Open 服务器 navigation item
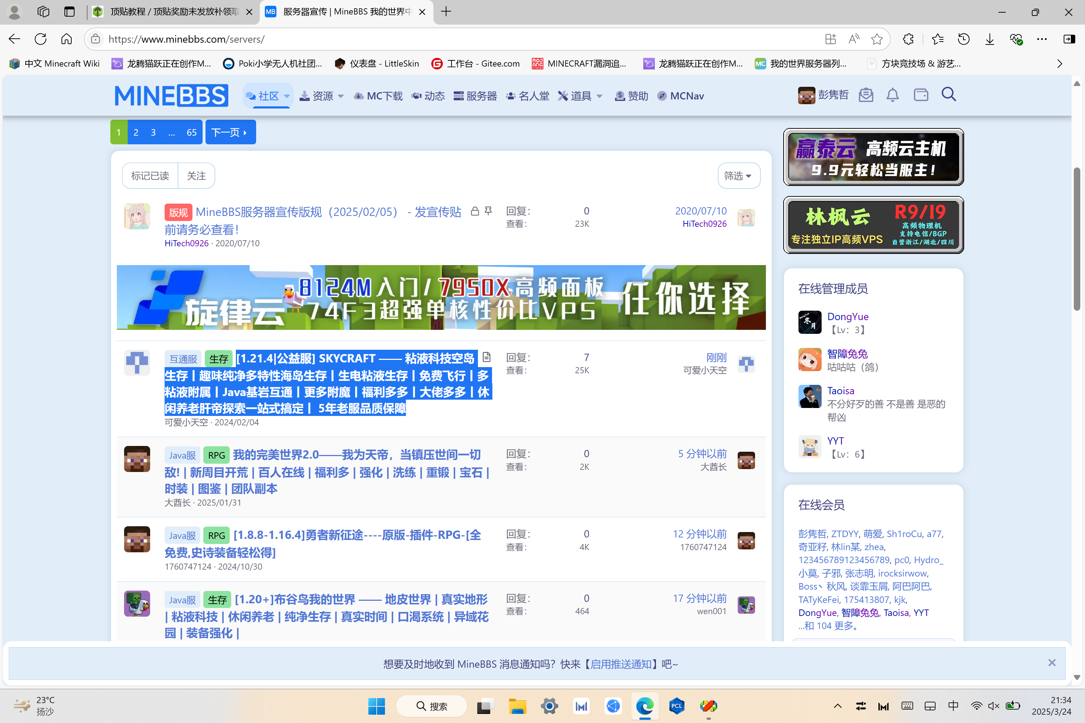Image resolution: width=1085 pixels, height=723 pixels. tap(475, 96)
